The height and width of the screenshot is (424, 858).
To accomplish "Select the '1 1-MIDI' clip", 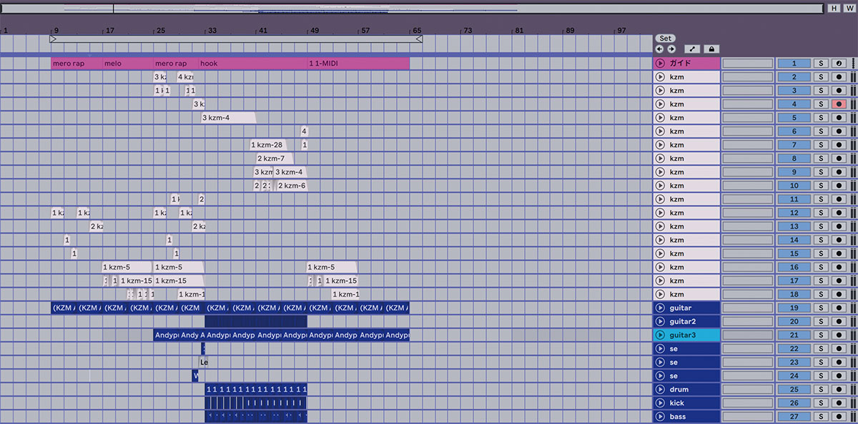I will pyautogui.click(x=358, y=64).
